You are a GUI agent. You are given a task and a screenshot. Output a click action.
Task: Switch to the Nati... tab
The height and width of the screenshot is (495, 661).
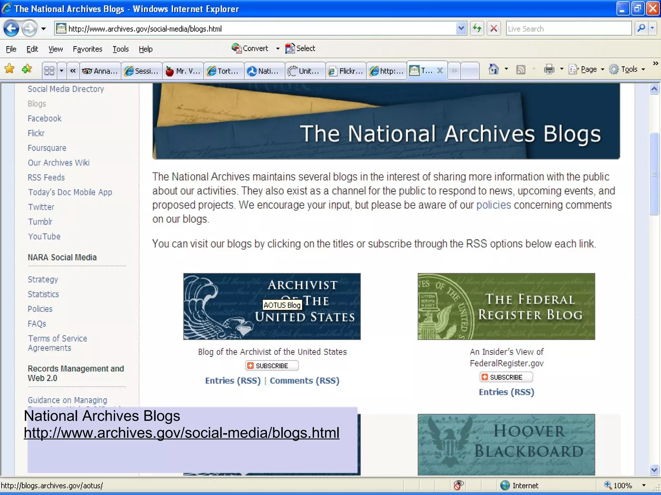(x=265, y=71)
